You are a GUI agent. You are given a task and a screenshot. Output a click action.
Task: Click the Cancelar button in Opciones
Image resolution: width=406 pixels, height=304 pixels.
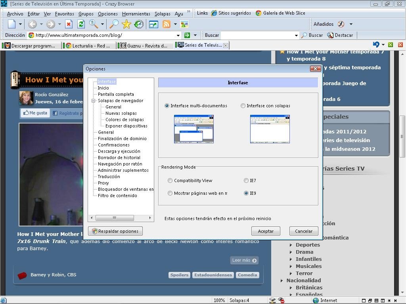pos(304,231)
